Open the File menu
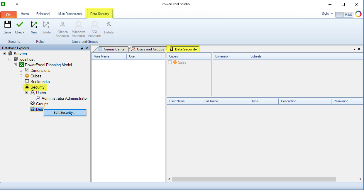The height and width of the screenshot is (190, 364). tap(9, 15)
